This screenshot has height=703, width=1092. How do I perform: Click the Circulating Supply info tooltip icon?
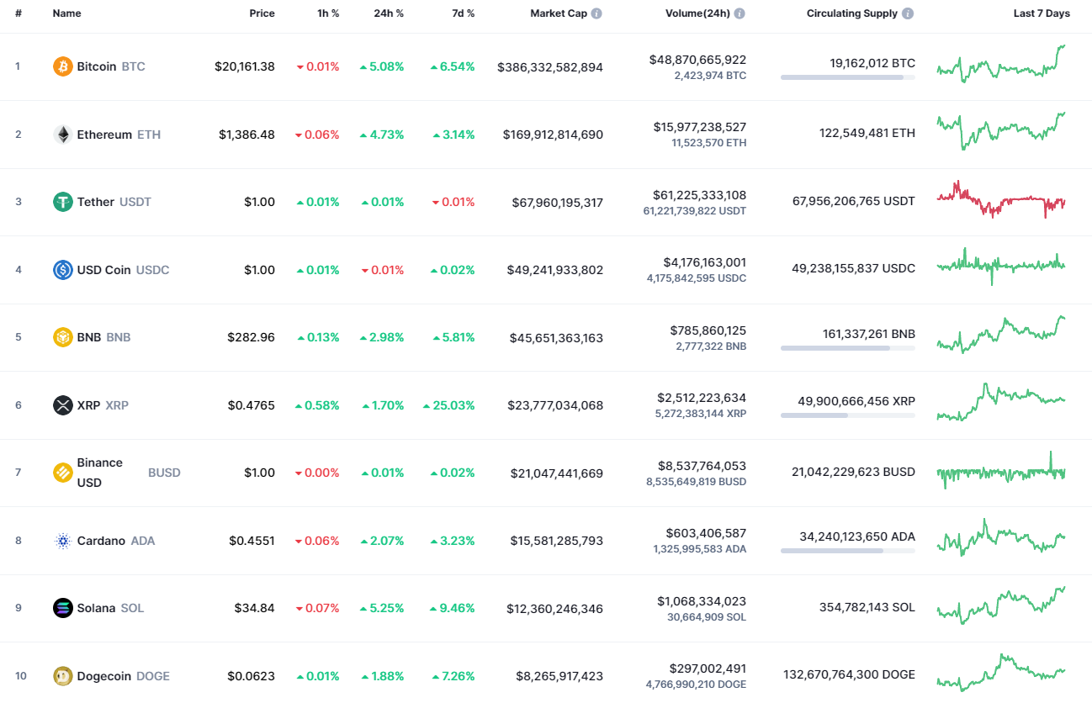906,13
